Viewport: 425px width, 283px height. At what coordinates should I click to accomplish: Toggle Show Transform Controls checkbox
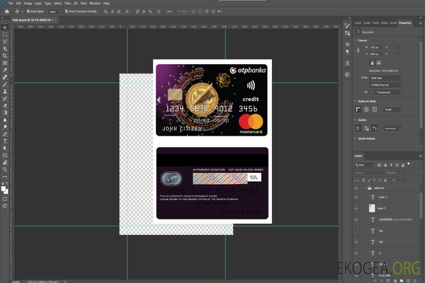pyautogui.click(x=67, y=11)
